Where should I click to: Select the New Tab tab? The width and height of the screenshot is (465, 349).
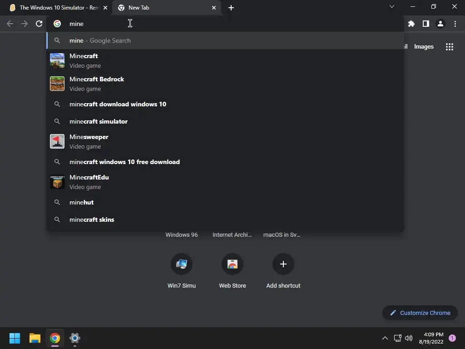point(166,8)
